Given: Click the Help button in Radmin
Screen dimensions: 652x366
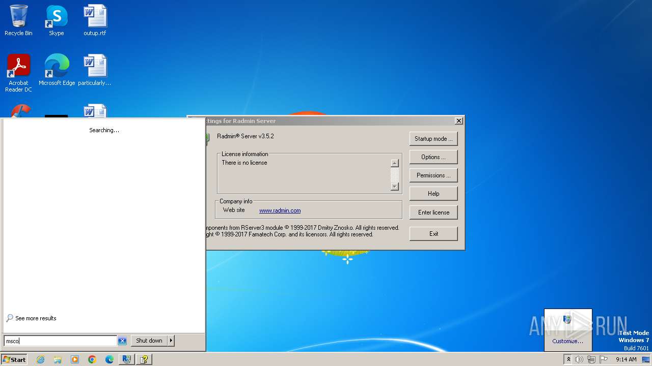Looking at the screenshot, I should (x=433, y=194).
